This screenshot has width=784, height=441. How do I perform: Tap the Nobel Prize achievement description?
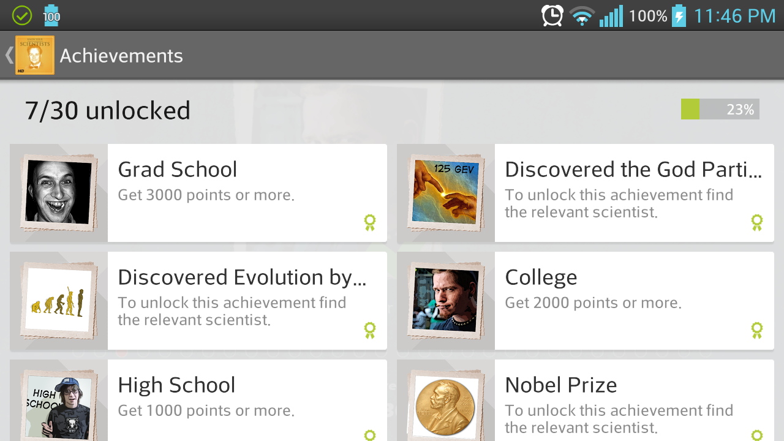click(x=619, y=419)
